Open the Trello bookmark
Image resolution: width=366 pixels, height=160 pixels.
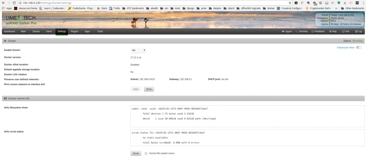115,8
